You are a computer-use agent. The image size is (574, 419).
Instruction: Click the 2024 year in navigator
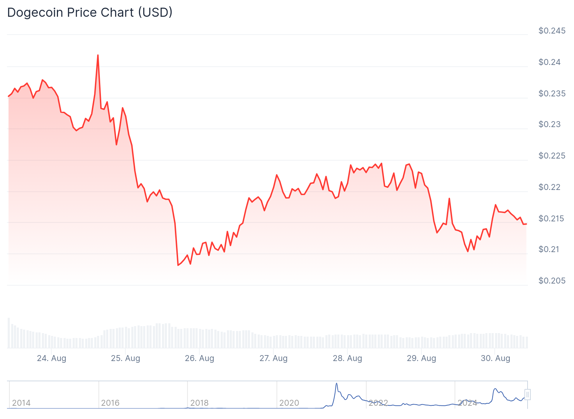(x=467, y=403)
